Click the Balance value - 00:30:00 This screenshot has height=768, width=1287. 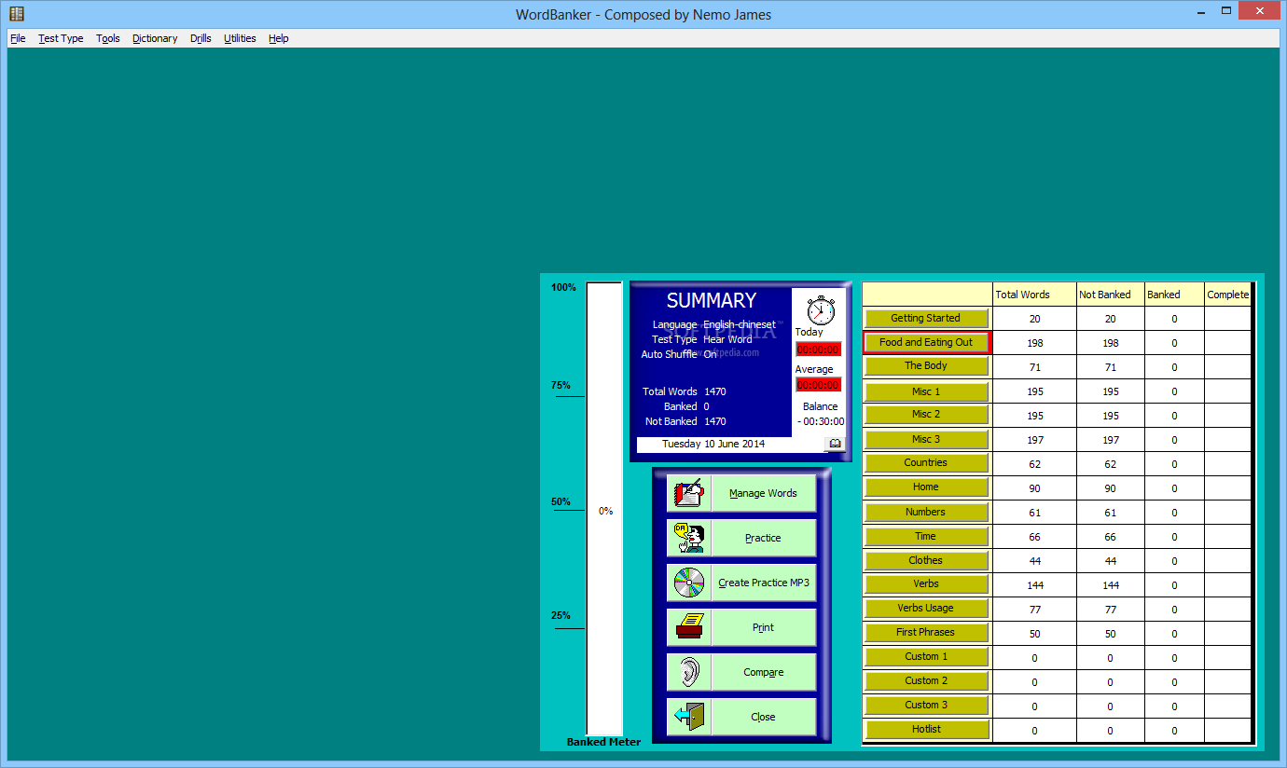(821, 421)
